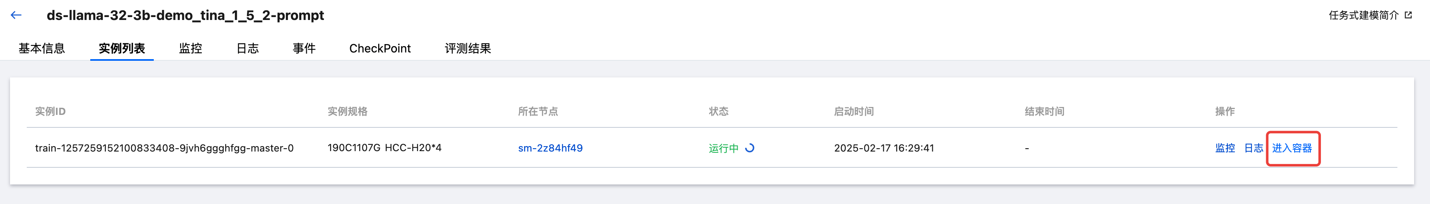Select the 实例列表 tab

(122, 48)
